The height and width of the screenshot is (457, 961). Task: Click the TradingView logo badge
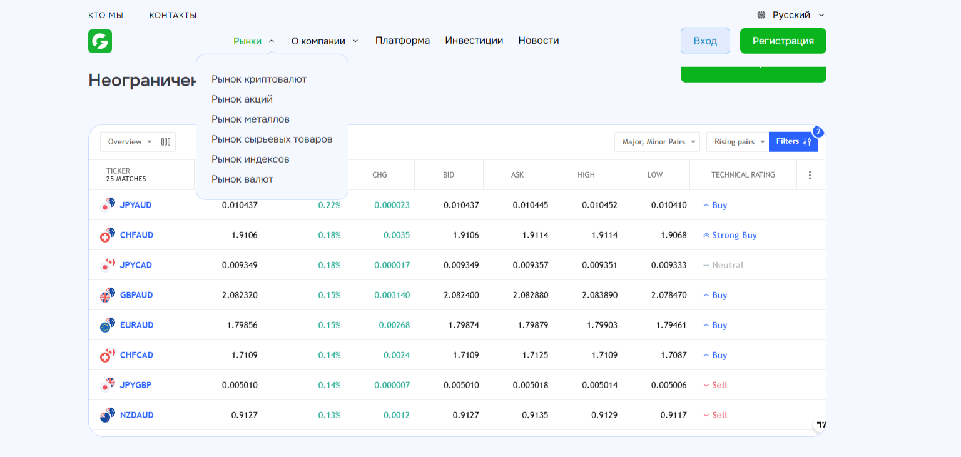[820, 424]
